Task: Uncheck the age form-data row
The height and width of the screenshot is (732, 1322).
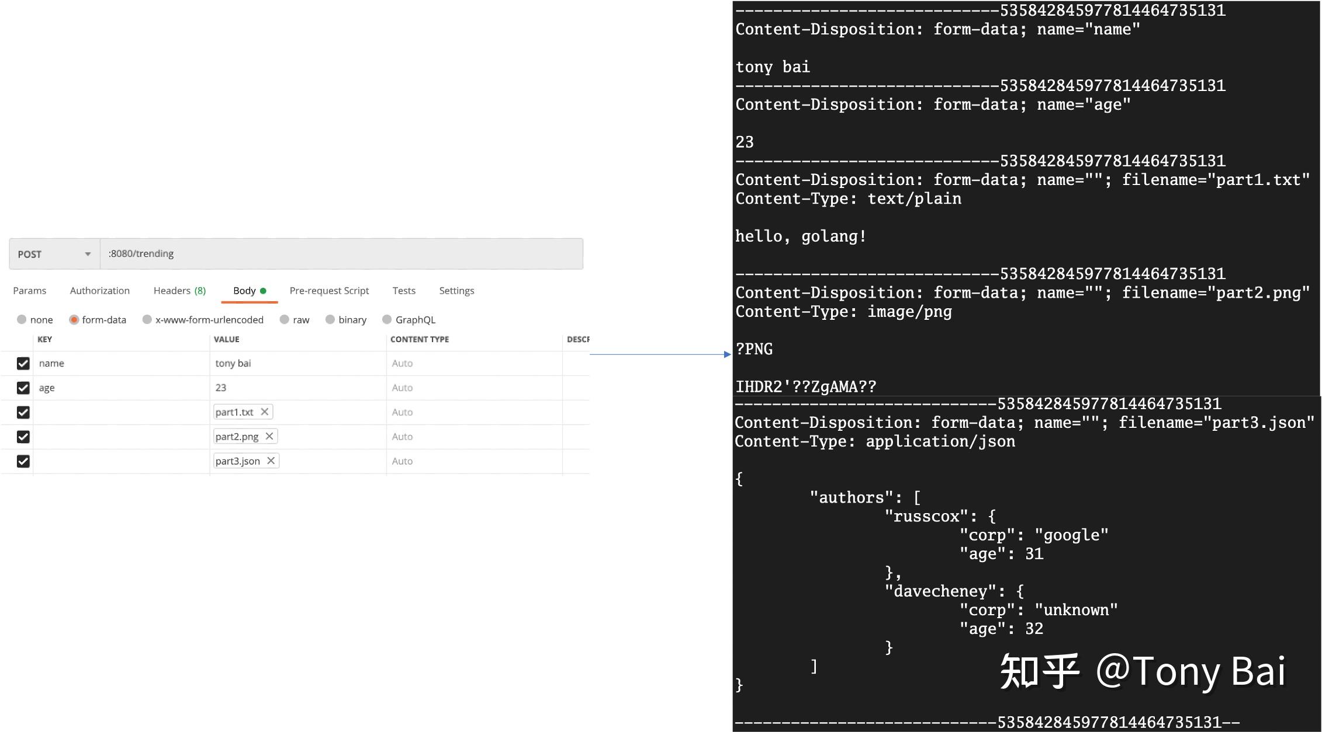Action: (23, 388)
